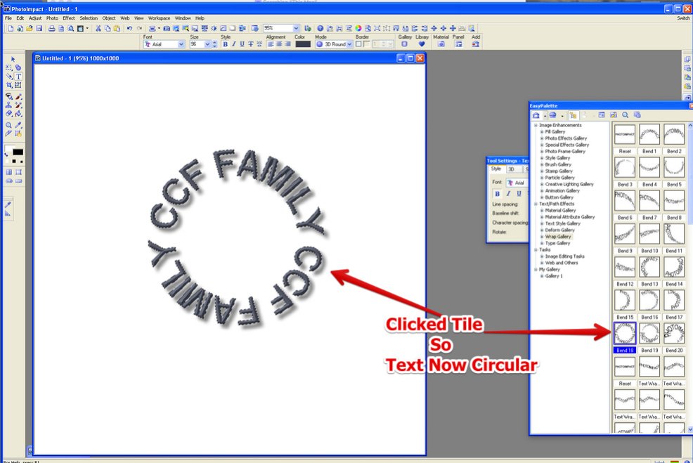
Task: Enable the Border checkbox
Action: click(x=358, y=44)
